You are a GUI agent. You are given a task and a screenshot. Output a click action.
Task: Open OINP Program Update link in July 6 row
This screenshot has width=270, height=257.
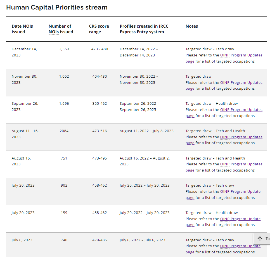240,246
